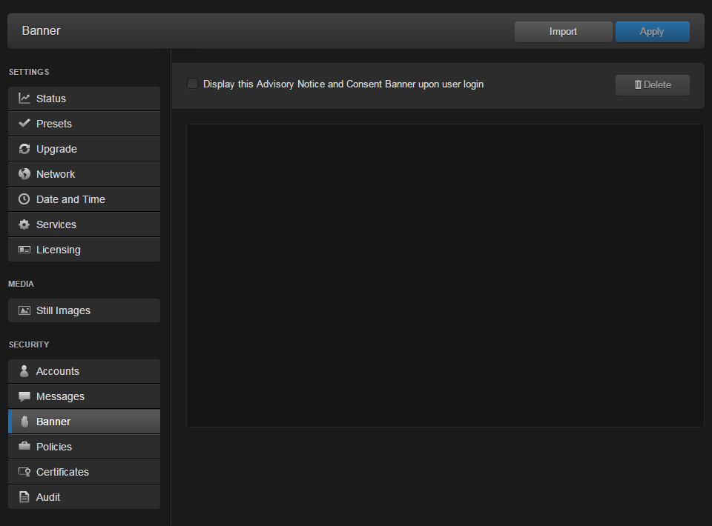This screenshot has height=526, width=712.
Task: Apply the banner changes
Action: point(652,32)
